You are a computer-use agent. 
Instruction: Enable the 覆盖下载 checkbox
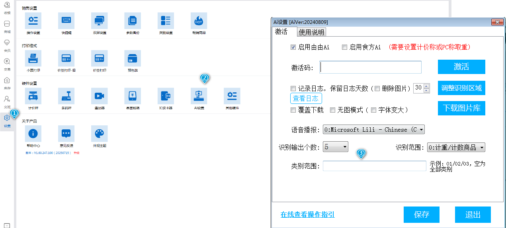293,110
